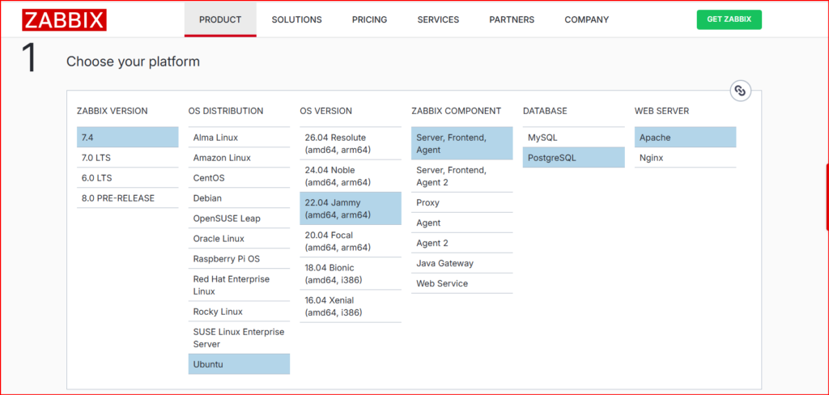Open the PARTNERS menu
The height and width of the screenshot is (395, 829).
tap(512, 19)
